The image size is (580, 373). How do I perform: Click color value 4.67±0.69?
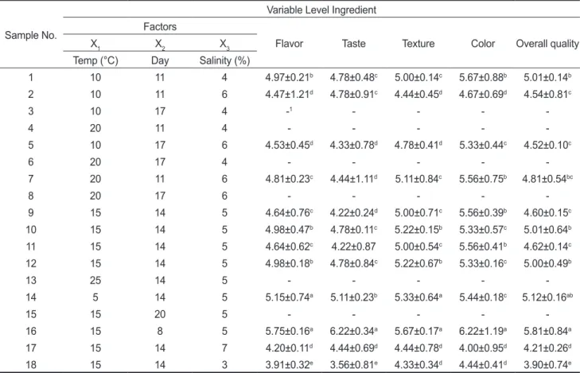483,95
